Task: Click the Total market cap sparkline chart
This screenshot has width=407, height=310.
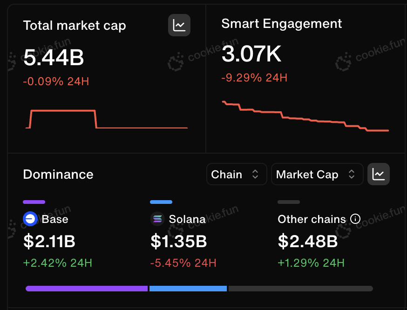Action: click(x=107, y=119)
